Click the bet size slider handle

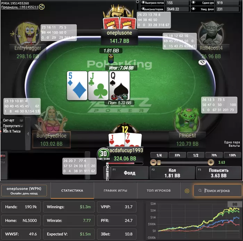[x=159, y=163]
